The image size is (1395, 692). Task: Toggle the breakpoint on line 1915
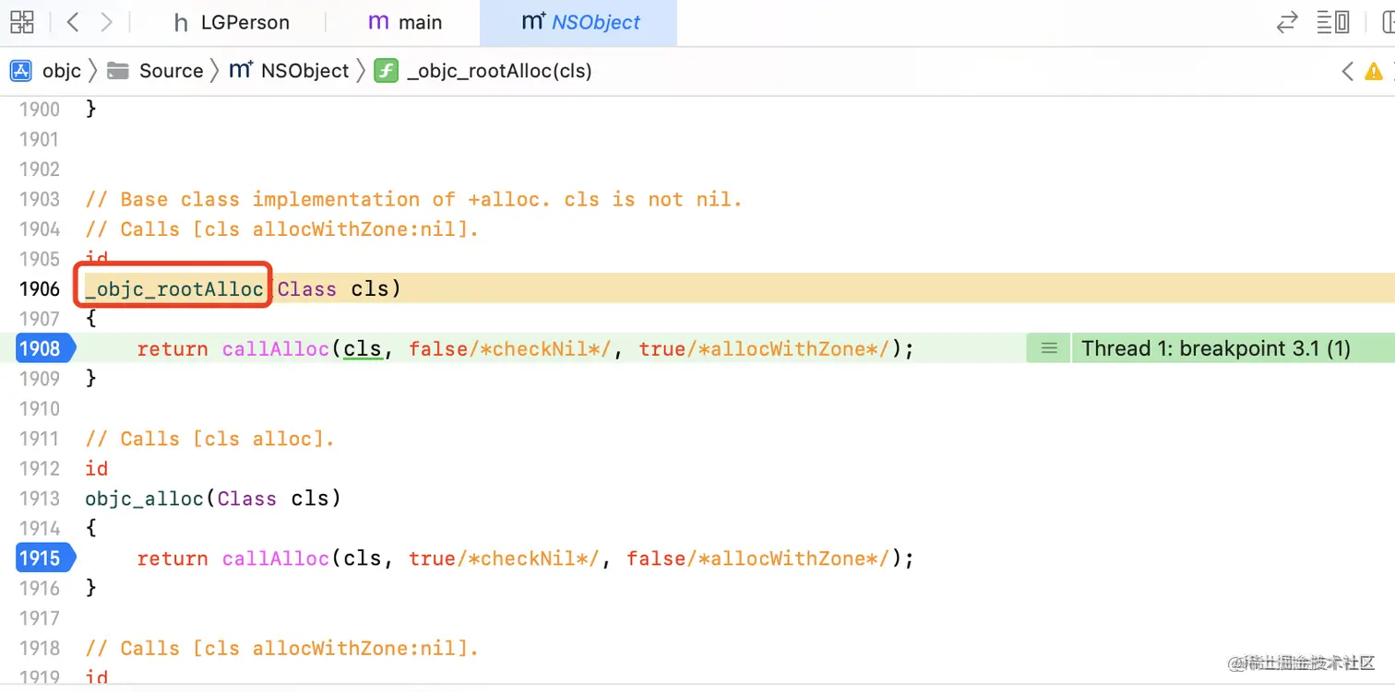tap(44, 558)
